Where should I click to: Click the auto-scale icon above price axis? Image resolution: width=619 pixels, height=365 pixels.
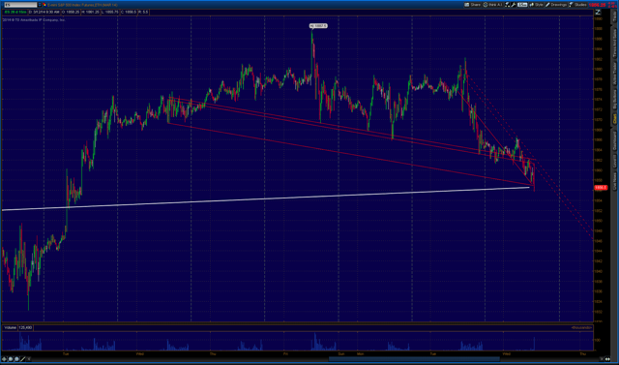pyautogui.click(x=598, y=13)
